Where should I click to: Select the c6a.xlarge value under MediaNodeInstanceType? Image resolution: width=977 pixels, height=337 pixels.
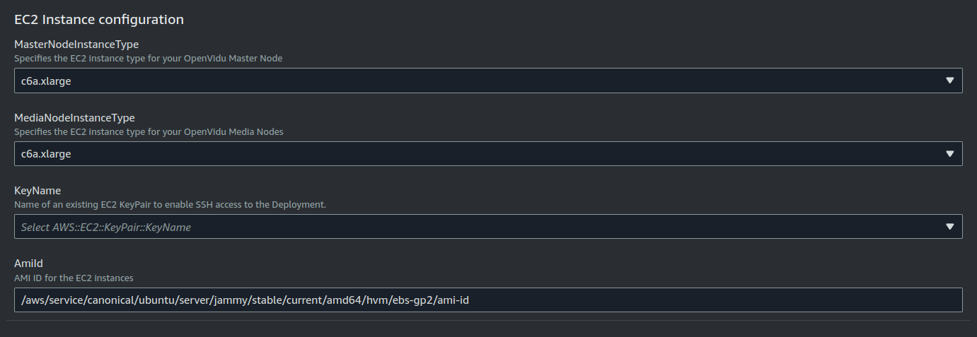46,153
